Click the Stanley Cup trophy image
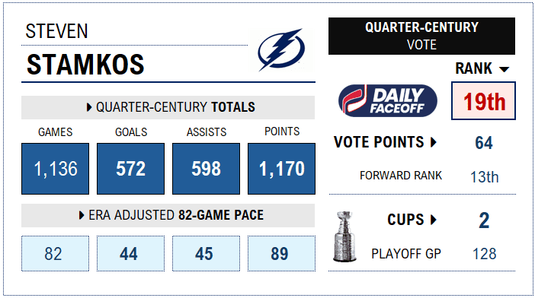This screenshot has width=535, height=298. [x=344, y=236]
